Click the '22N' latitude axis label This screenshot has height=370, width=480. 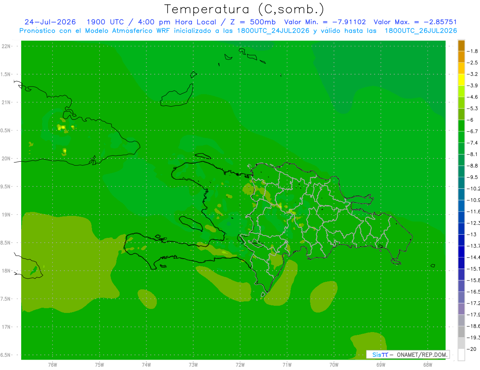click(6, 46)
